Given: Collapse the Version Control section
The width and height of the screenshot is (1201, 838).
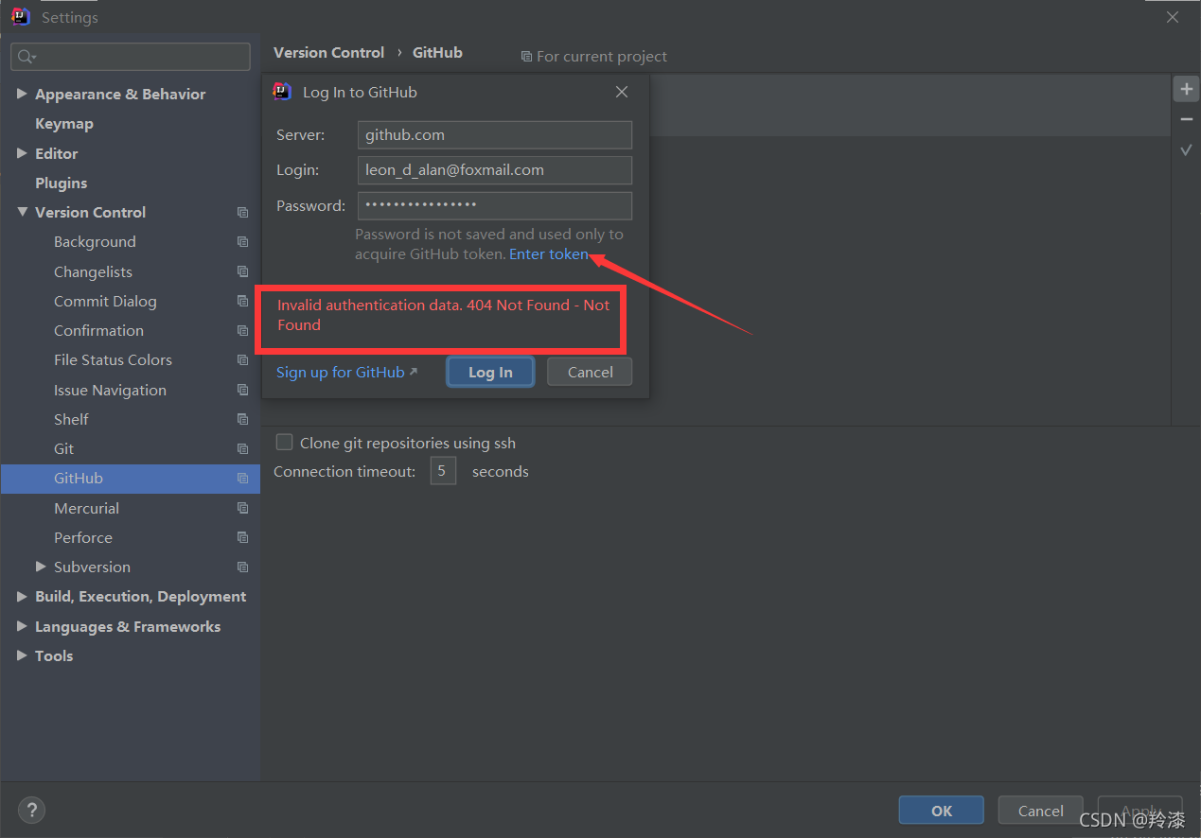Looking at the screenshot, I should click(22, 212).
